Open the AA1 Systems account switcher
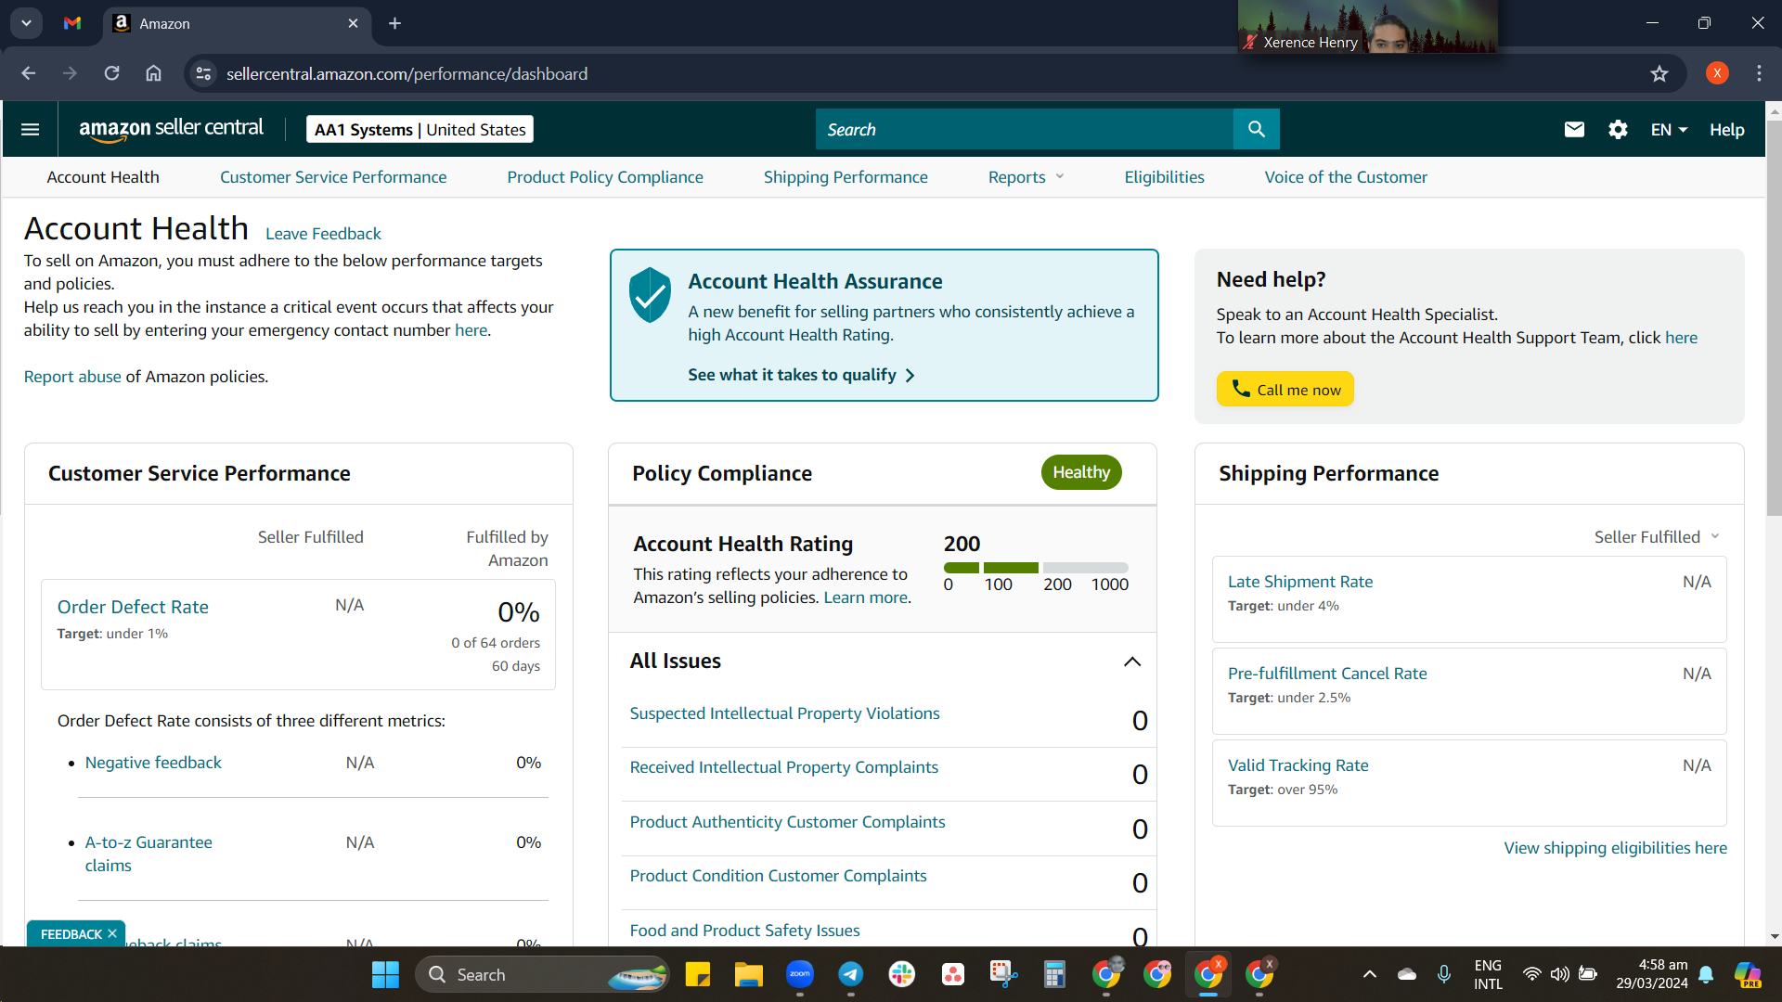 420,129
